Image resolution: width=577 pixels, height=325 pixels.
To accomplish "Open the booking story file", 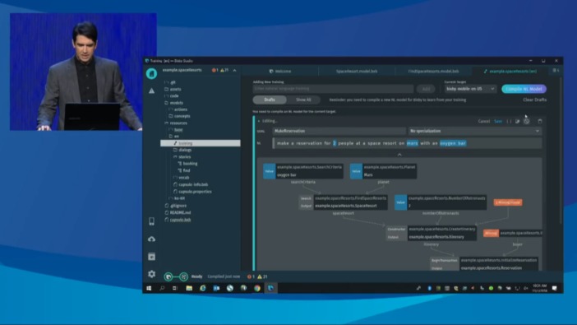I will click(190, 164).
